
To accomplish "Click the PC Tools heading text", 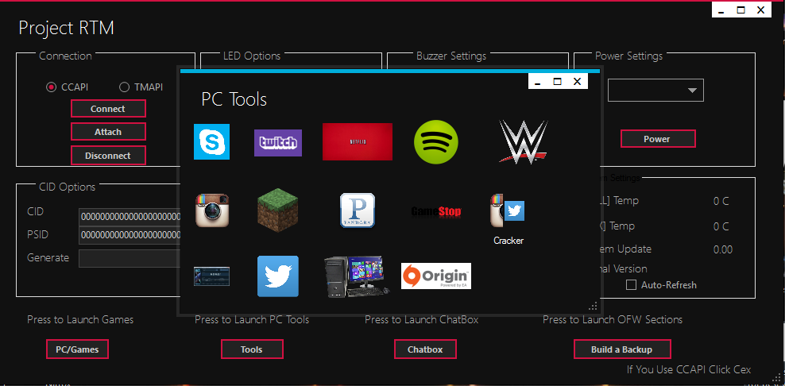I will click(234, 99).
